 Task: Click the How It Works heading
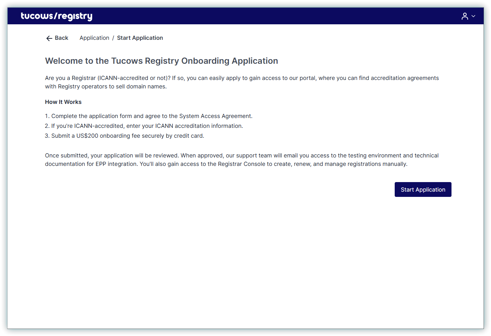(63, 102)
